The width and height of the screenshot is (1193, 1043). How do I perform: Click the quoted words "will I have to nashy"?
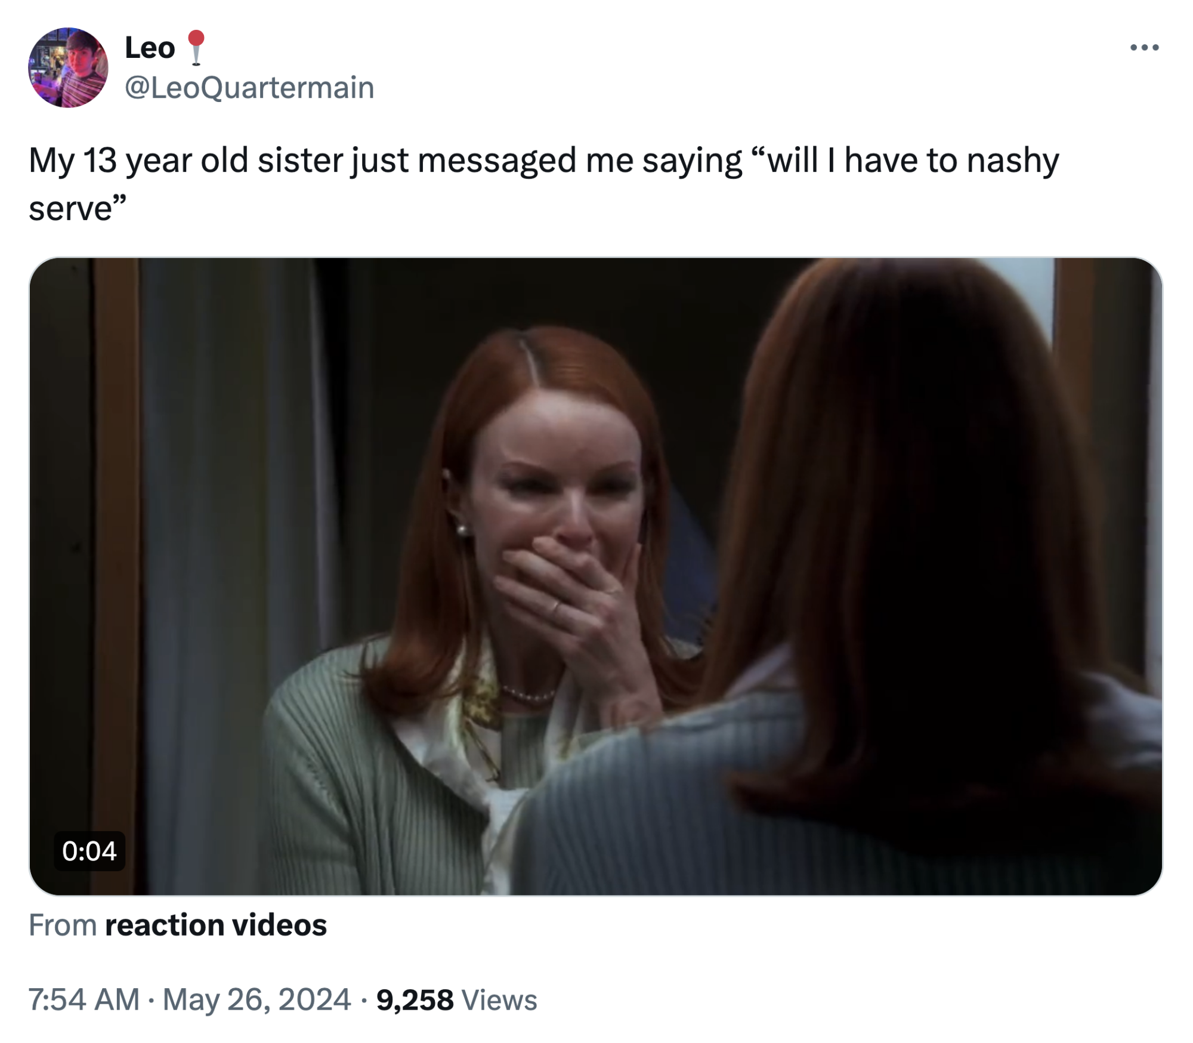click(x=913, y=161)
